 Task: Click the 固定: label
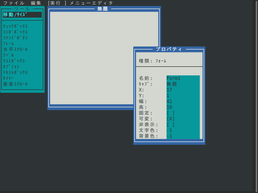pyautogui.click(x=146, y=113)
